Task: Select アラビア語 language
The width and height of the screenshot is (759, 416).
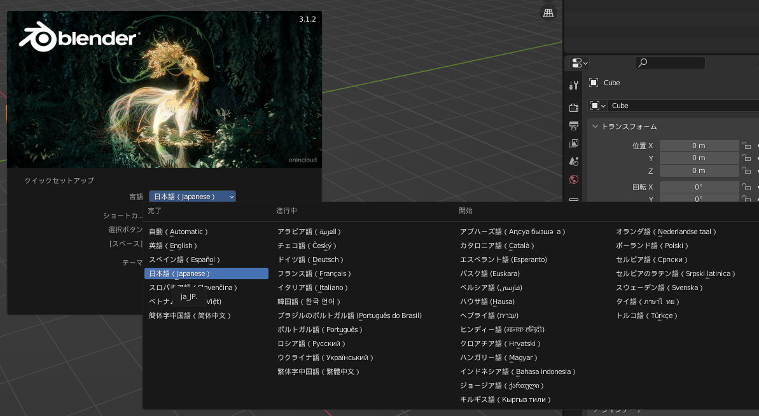Action: (309, 232)
